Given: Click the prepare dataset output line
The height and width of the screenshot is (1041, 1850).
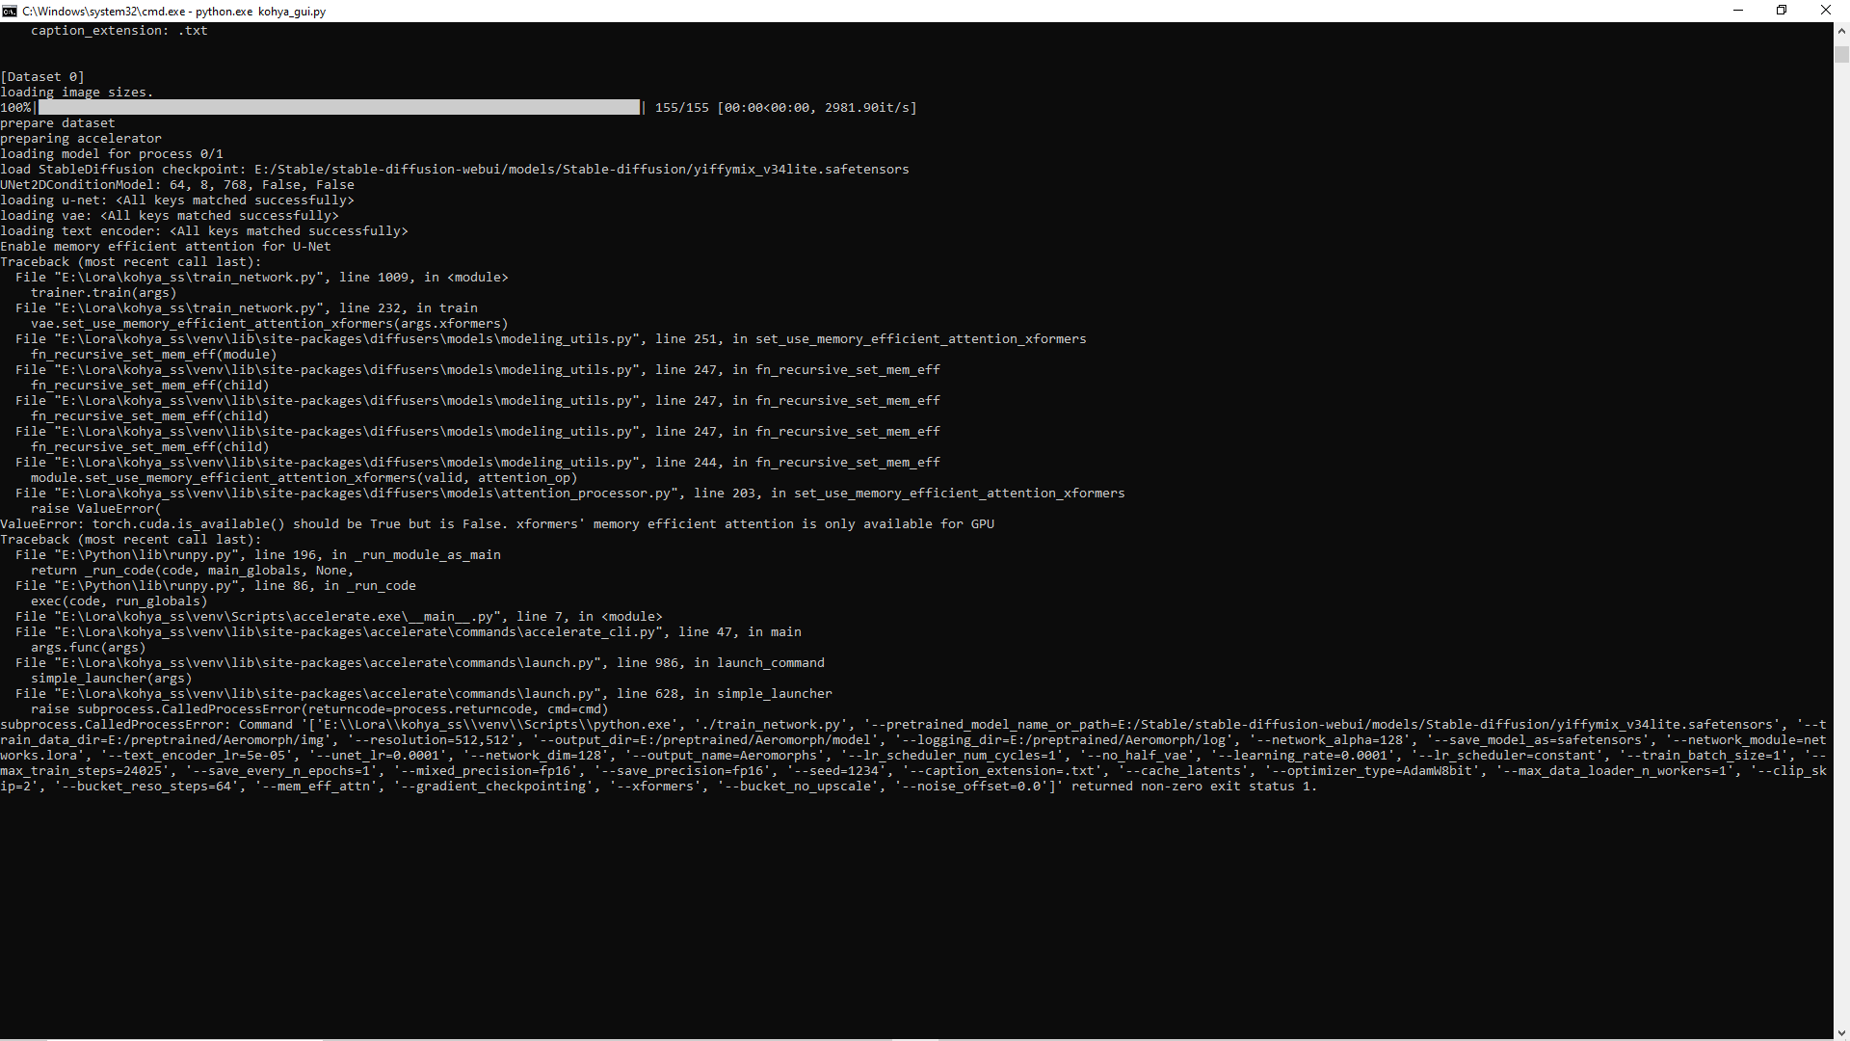Looking at the screenshot, I should tap(58, 122).
